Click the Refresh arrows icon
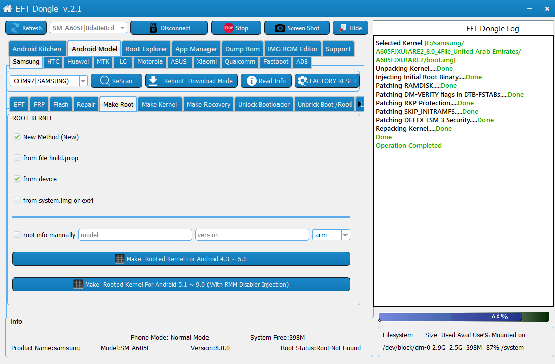The height and width of the screenshot is (364, 555). click(x=15, y=28)
